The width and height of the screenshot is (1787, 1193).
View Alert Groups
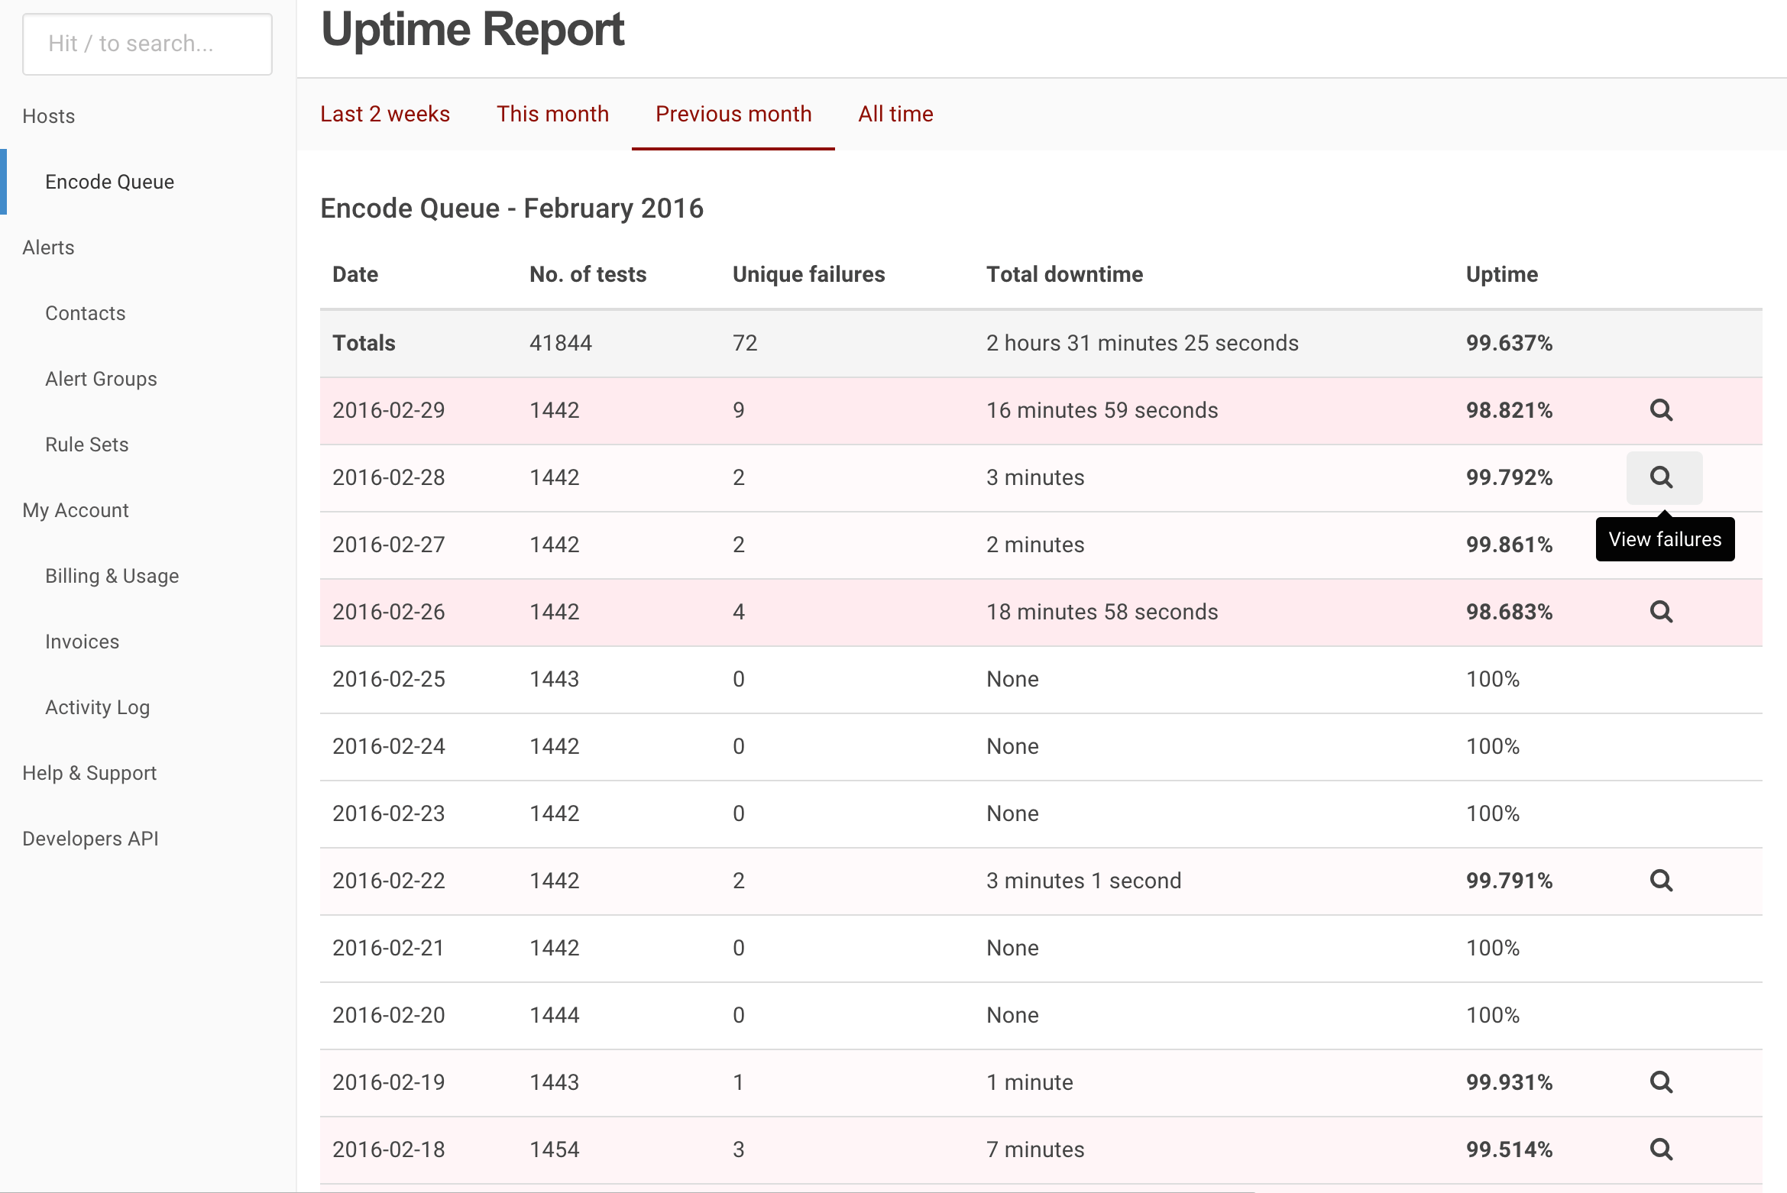[x=101, y=379]
